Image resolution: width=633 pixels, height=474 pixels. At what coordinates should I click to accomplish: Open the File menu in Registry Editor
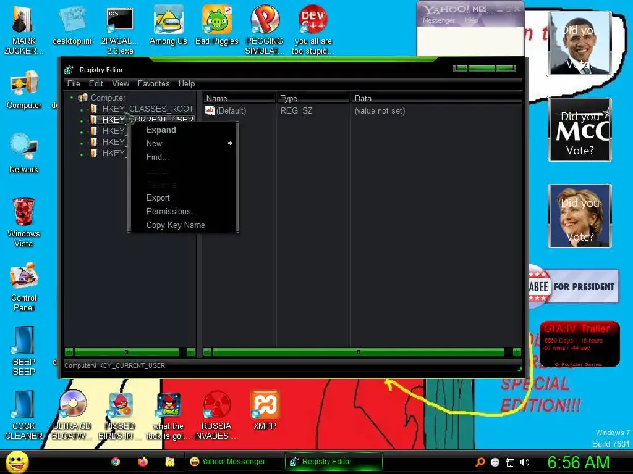pos(74,83)
